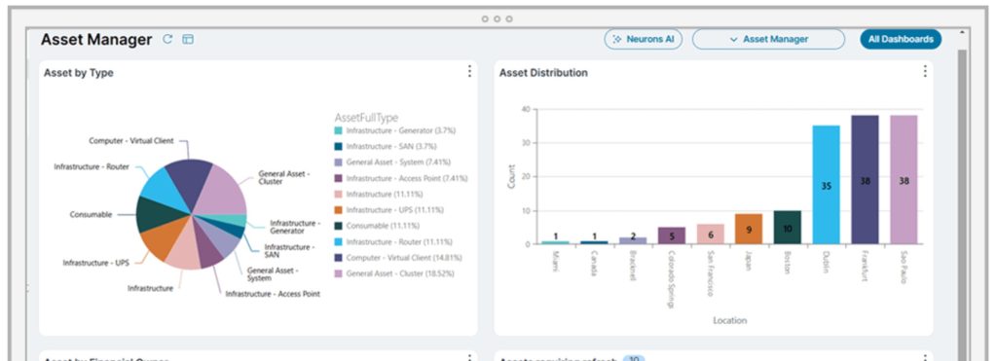
Task: Open the Asset Distribution three-dot menu
Action: tap(925, 71)
